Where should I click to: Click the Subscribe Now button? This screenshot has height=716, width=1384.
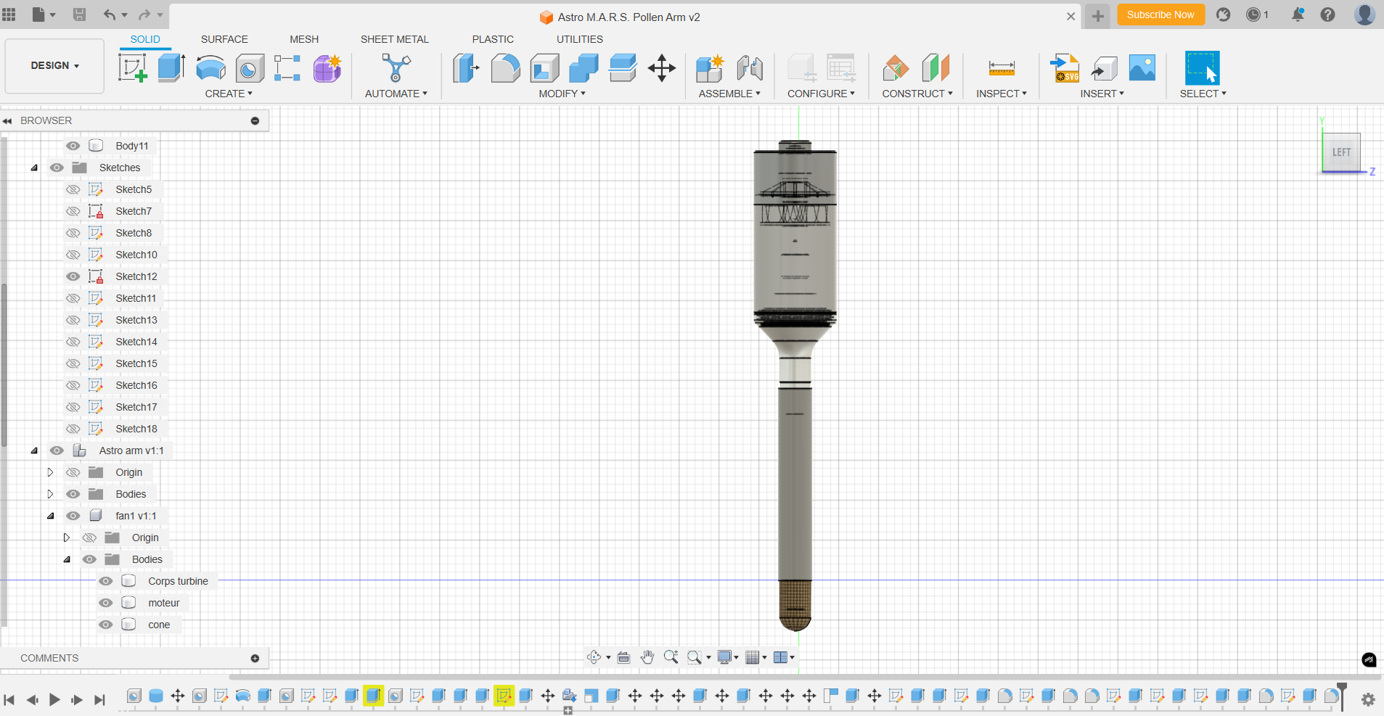pos(1160,15)
